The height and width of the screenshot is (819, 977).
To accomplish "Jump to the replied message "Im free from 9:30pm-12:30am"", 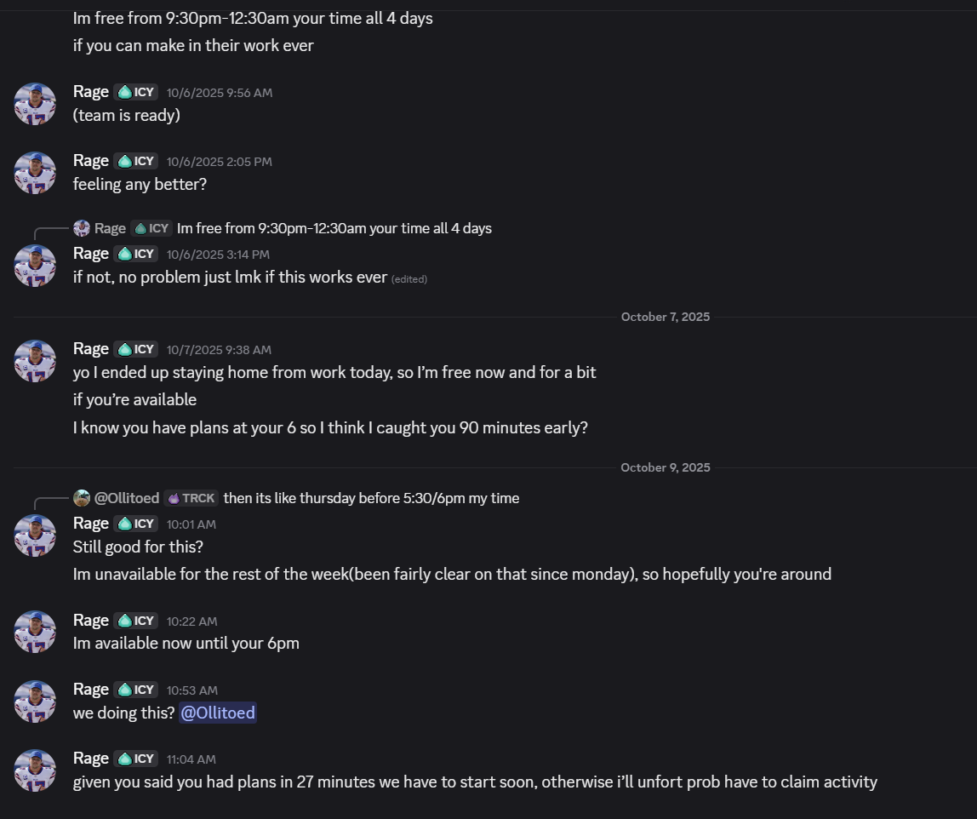I will coord(334,228).
